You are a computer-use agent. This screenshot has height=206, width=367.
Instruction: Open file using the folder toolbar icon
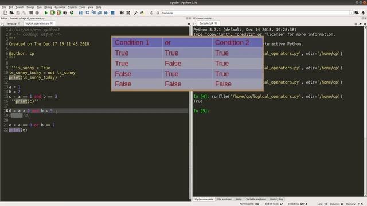click(x=11, y=13)
